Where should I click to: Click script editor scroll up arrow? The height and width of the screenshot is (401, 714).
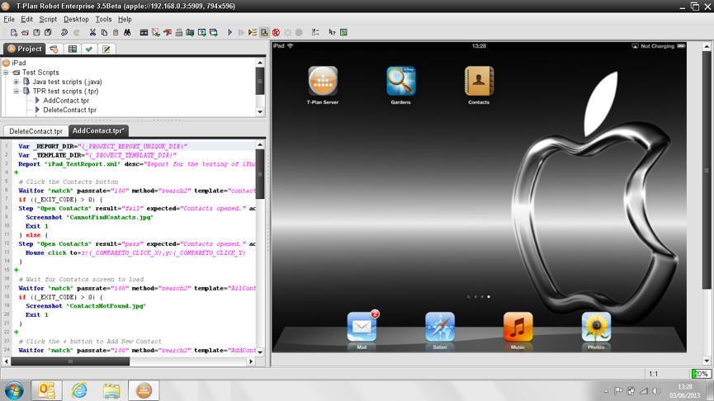pyautogui.click(x=260, y=144)
